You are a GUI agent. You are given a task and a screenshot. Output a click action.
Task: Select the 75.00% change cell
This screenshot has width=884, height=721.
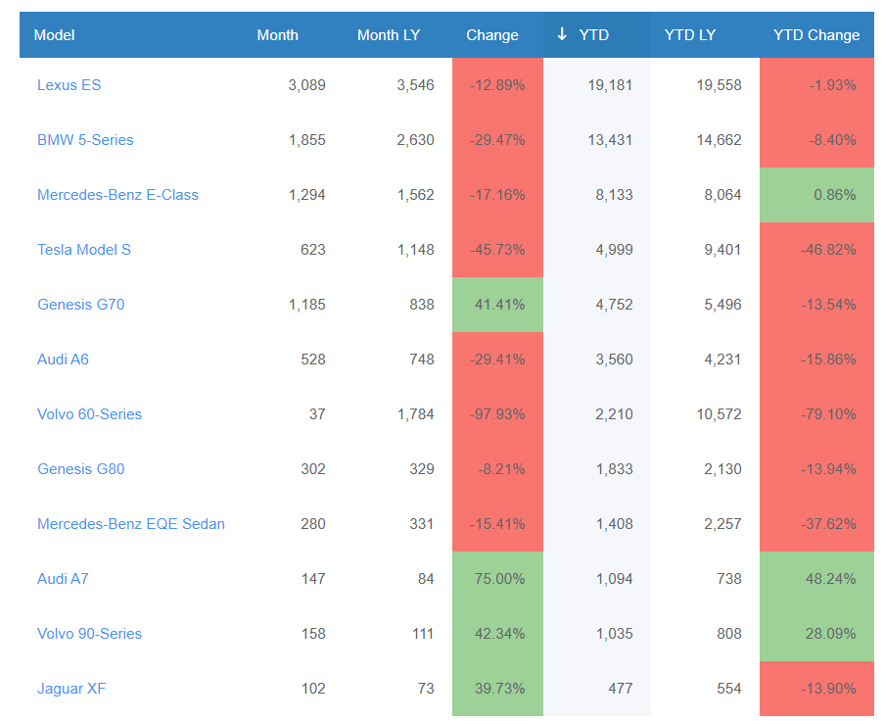click(x=498, y=579)
